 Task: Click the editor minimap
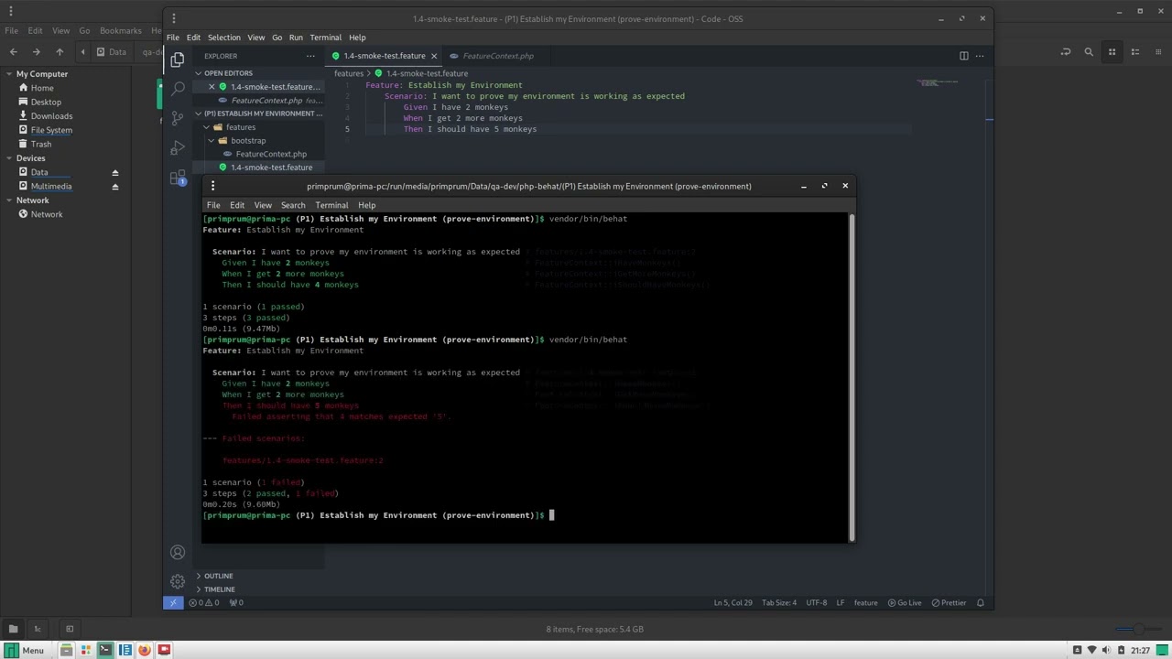click(x=938, y=82)
